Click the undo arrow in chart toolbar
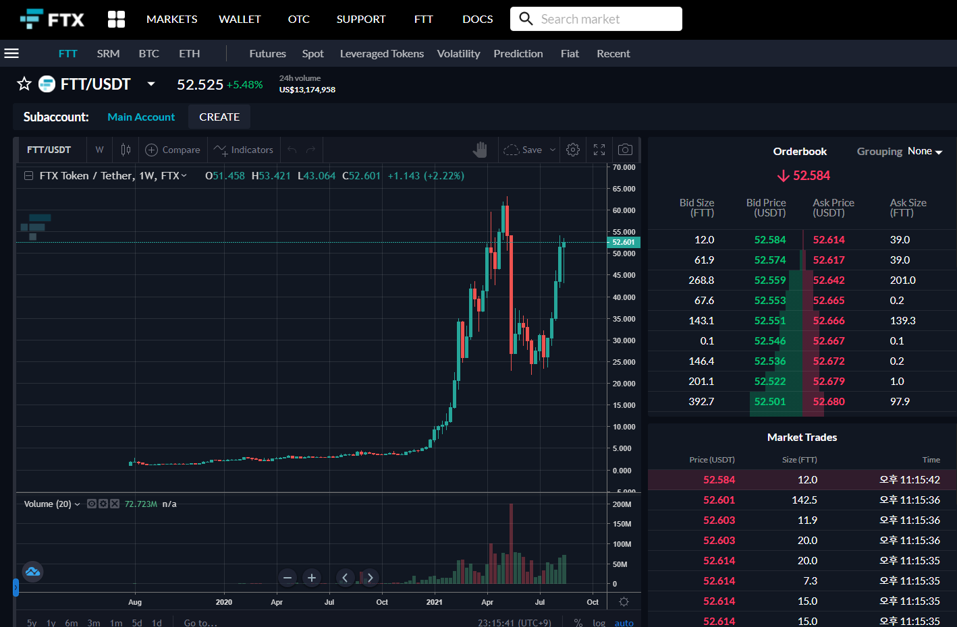This screenshot has height=627, width=957. click(x=292, y=150)
